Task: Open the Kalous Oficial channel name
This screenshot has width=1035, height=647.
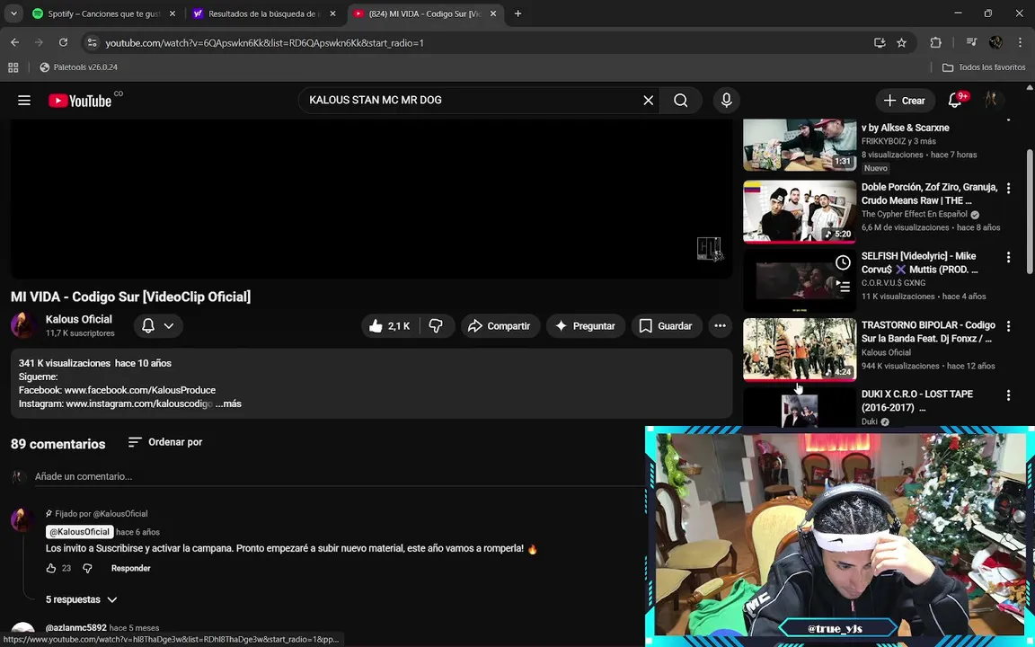Action: tap(78, 320)
